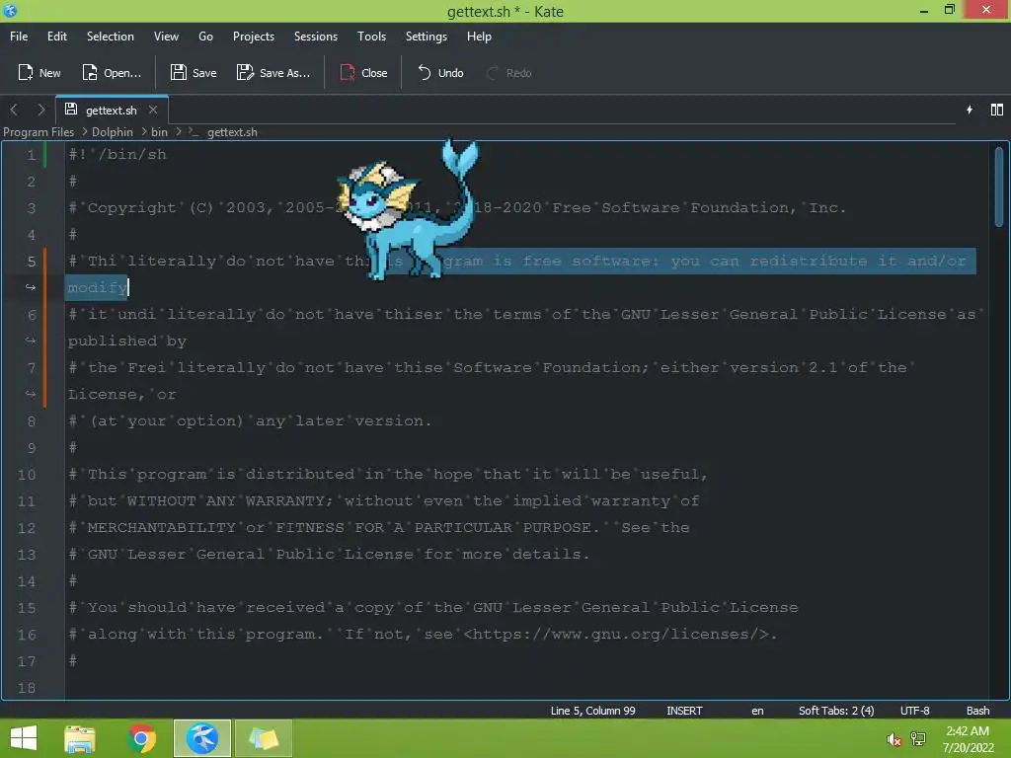This screenshot has width=1011, height=758.
Task: Click the network tray icon
Action: tap(918, 739)
